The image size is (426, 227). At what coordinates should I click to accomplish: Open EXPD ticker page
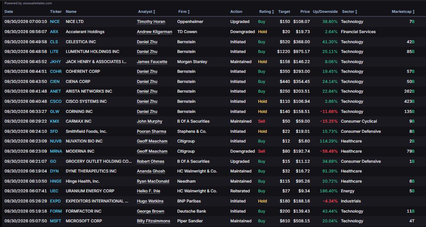pyautogui.click(x=55, y=201)
